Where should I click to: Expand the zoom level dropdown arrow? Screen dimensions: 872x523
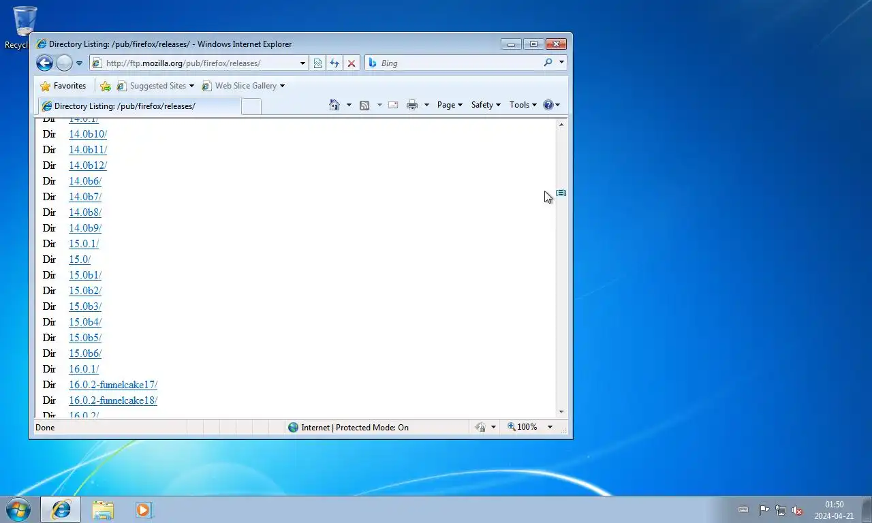pos(550,427)
